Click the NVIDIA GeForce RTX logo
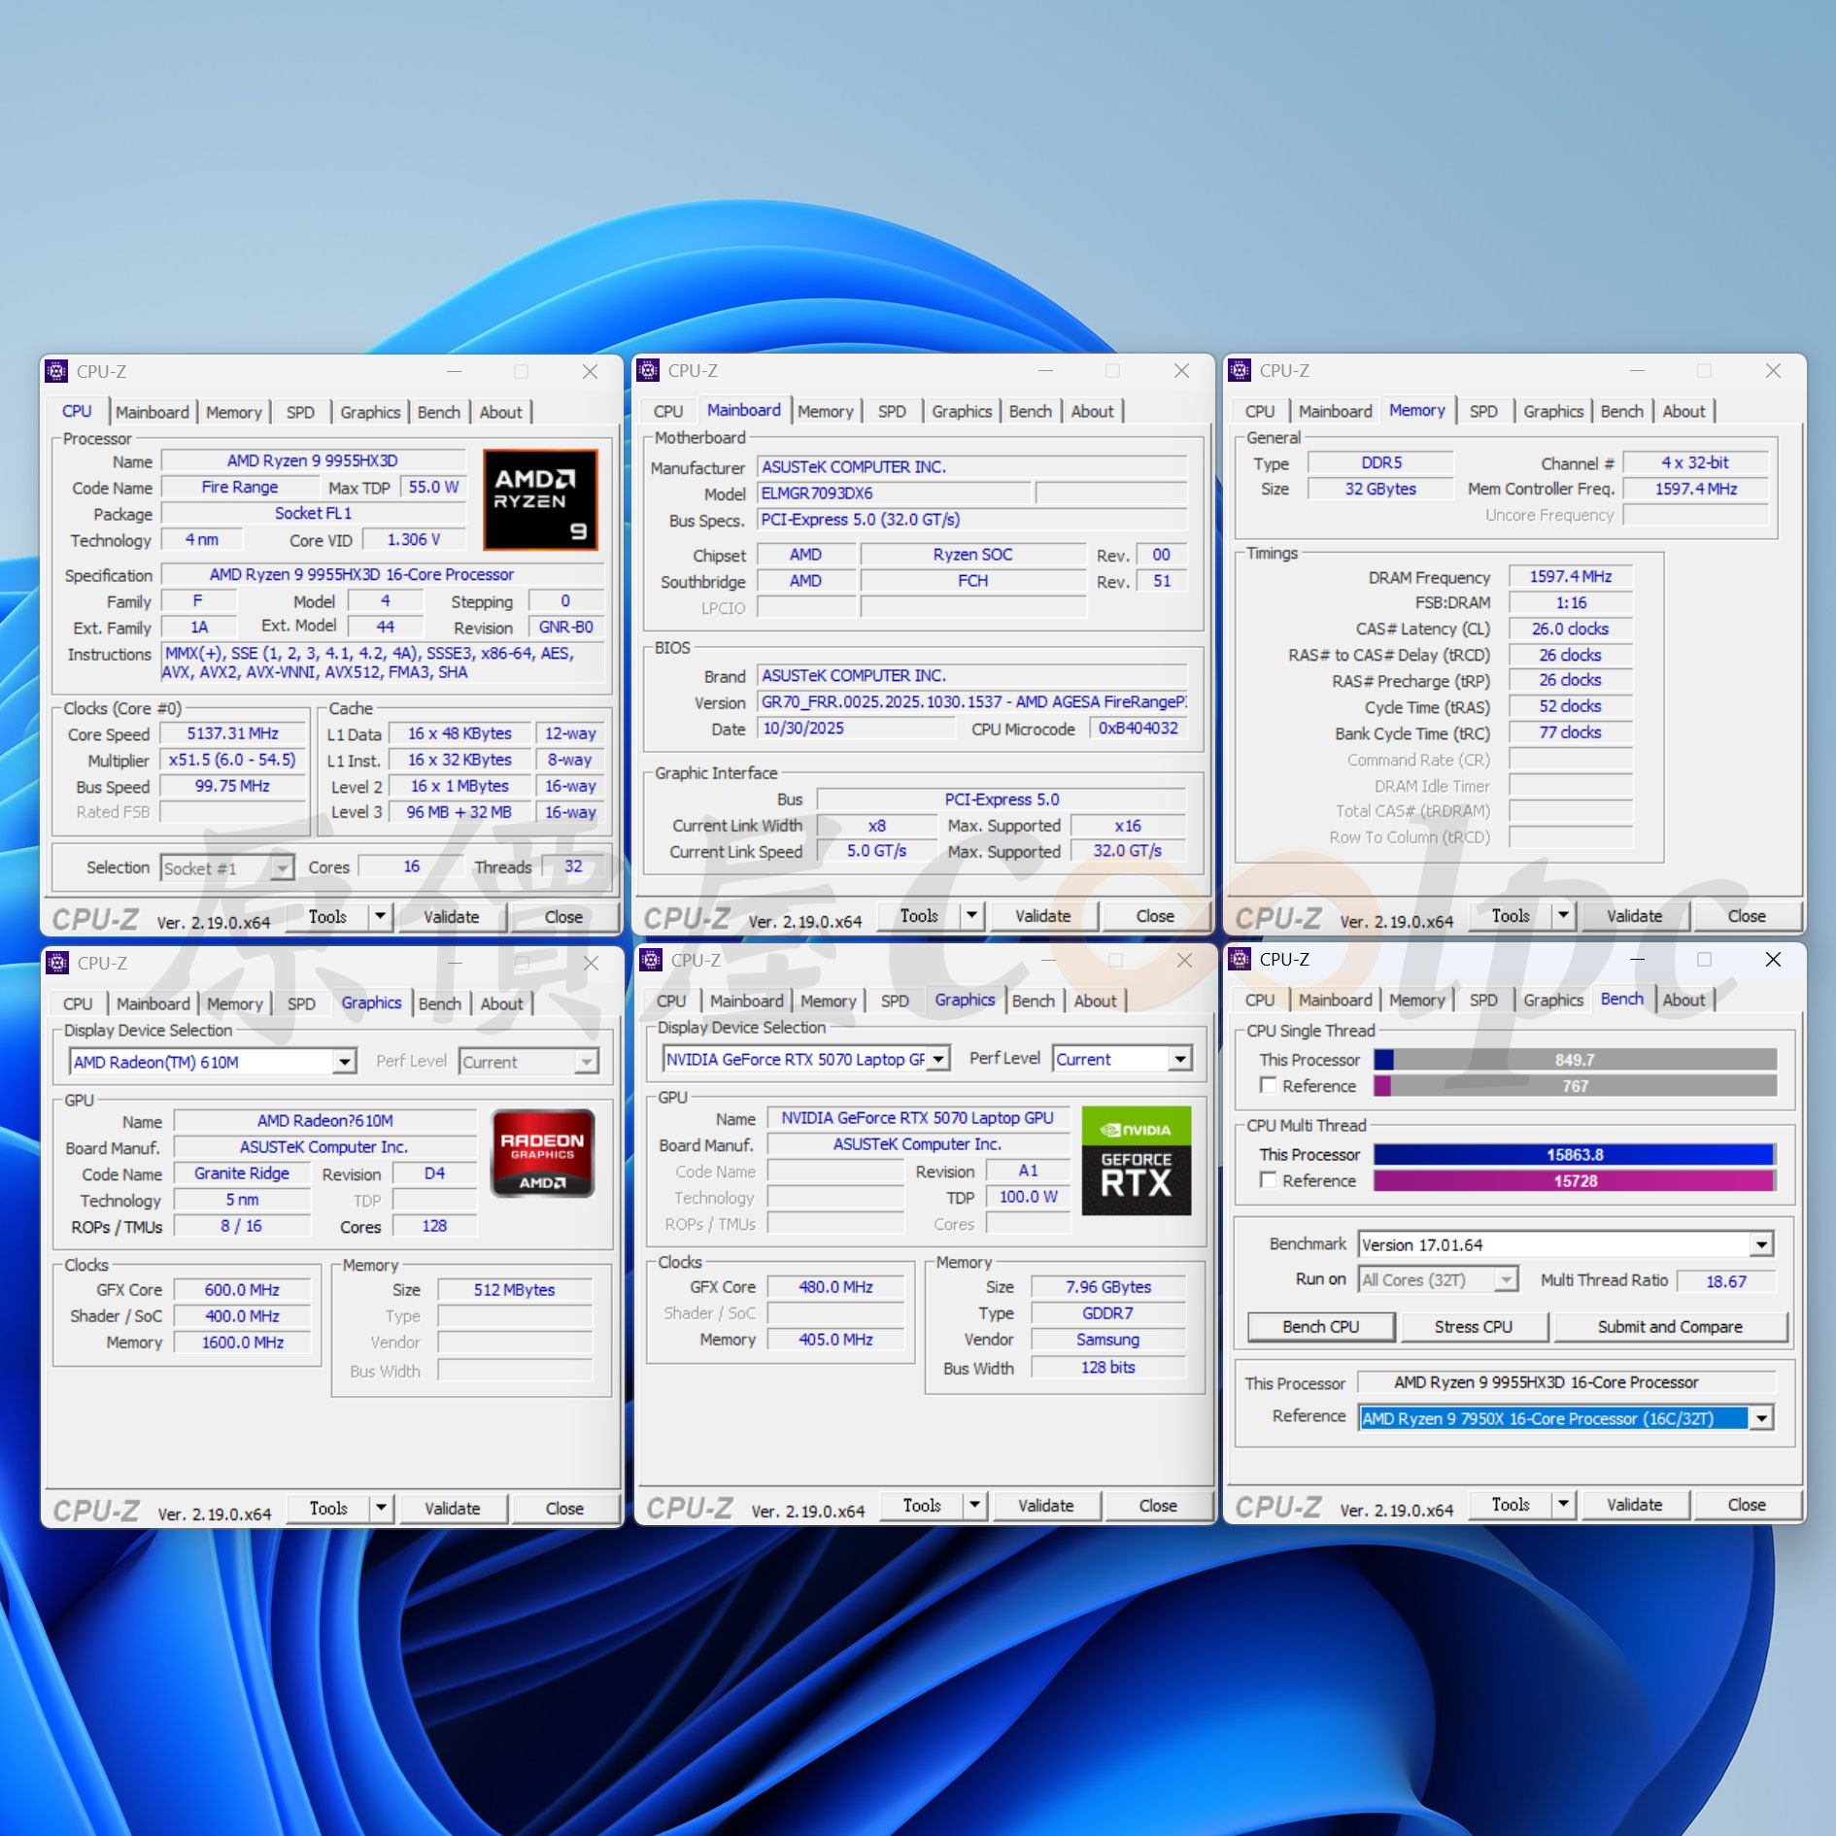 coord(1136,1160)
